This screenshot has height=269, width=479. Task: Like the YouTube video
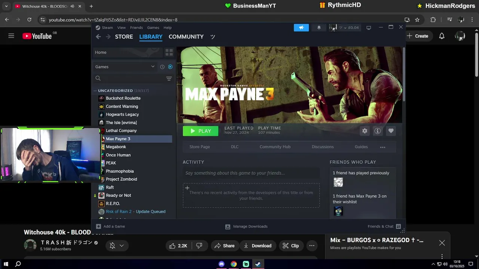(x=179, y=245)
